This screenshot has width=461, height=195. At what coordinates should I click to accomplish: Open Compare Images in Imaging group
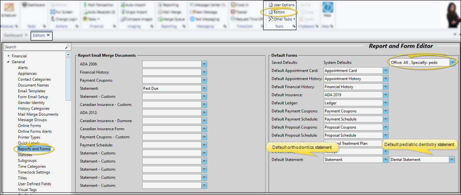click(x=136, y=19)
